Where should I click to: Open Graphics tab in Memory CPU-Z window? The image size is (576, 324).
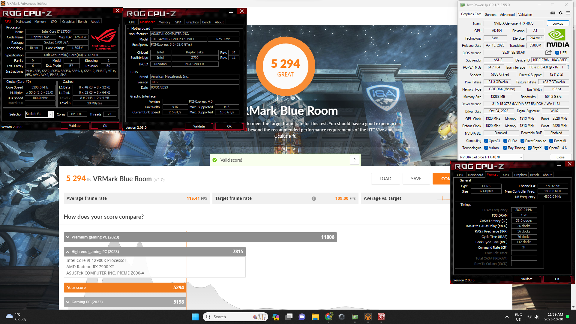(520, 175)
